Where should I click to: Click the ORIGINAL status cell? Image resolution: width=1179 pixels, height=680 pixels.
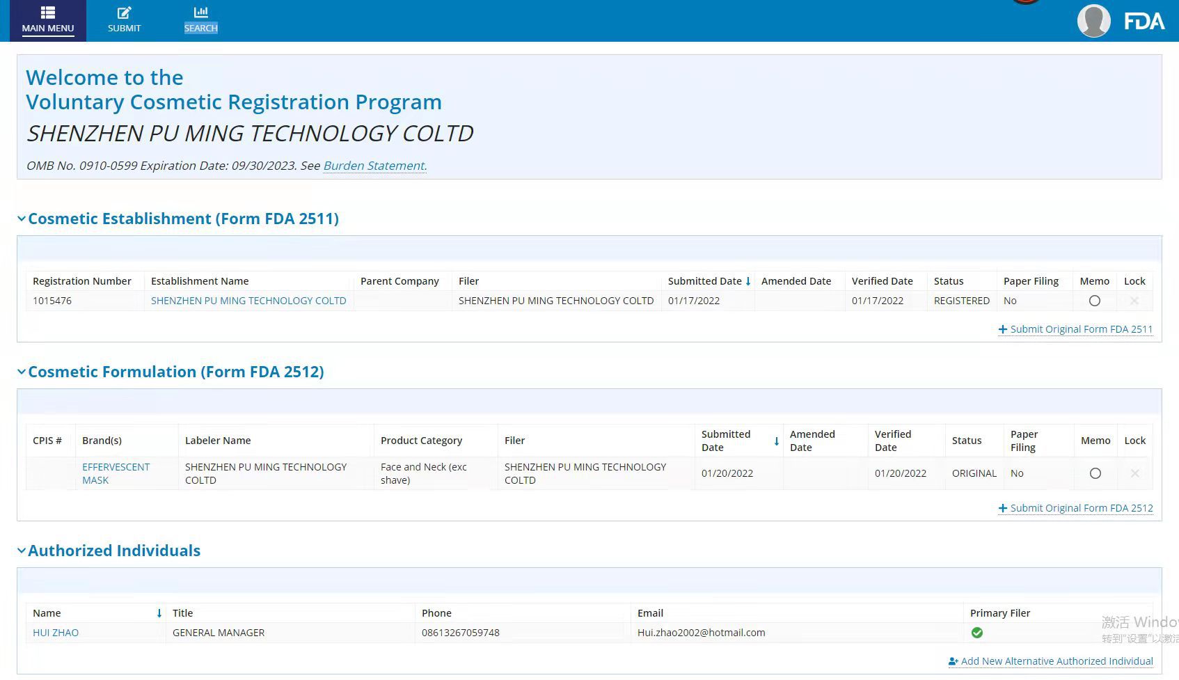tap(974, 473)
